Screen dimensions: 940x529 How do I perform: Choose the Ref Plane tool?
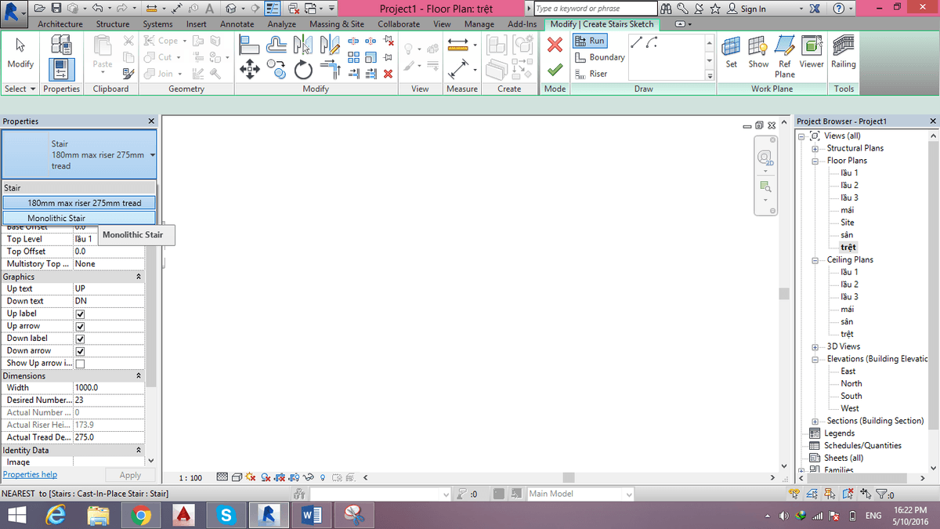click(785, 56)
